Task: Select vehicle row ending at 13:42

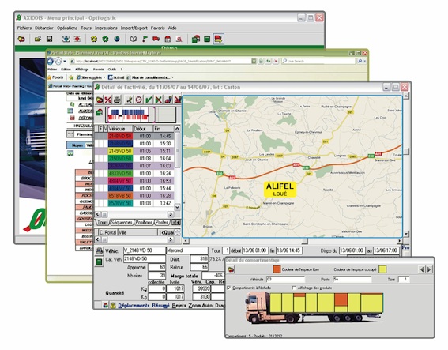Action: [x=134, y=203]
